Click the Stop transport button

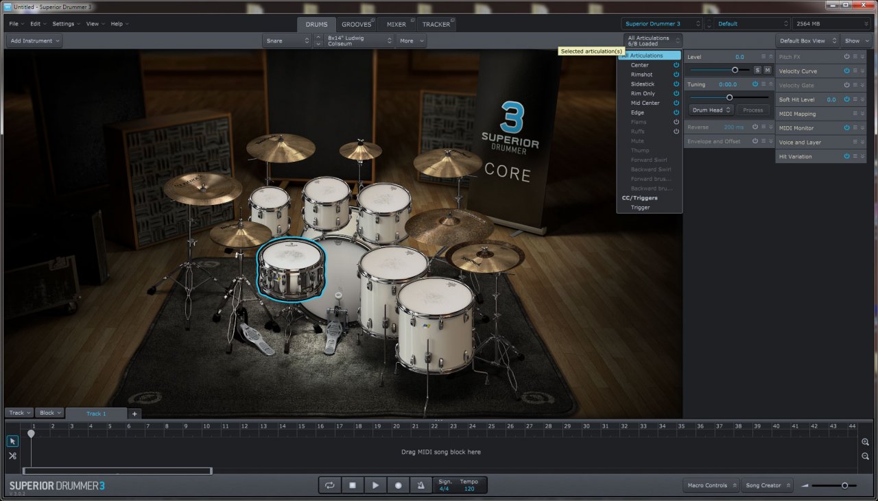(x=353, y=485)
